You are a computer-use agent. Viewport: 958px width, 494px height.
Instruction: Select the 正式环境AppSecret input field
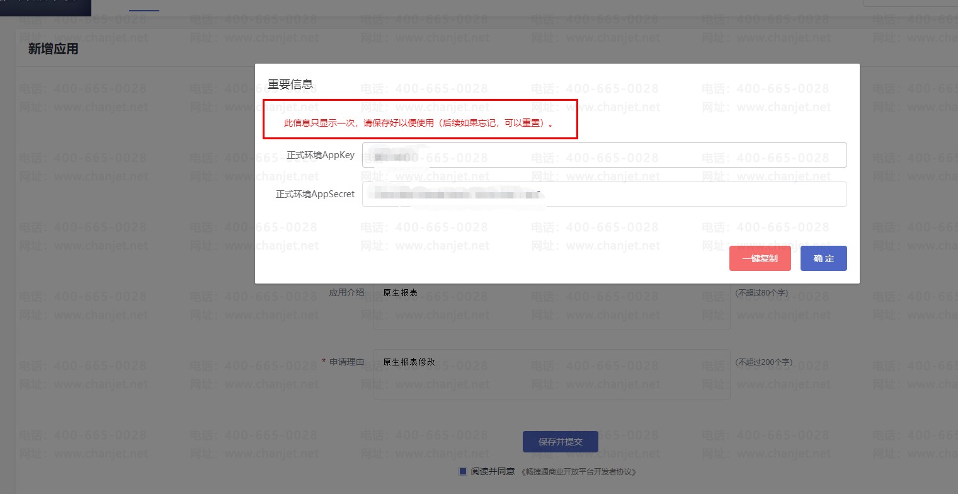[x=604, y=194]
